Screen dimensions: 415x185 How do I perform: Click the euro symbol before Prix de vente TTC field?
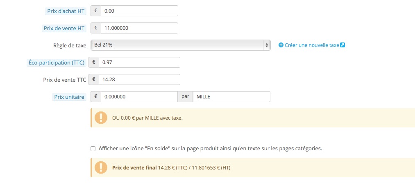(94, 80)
